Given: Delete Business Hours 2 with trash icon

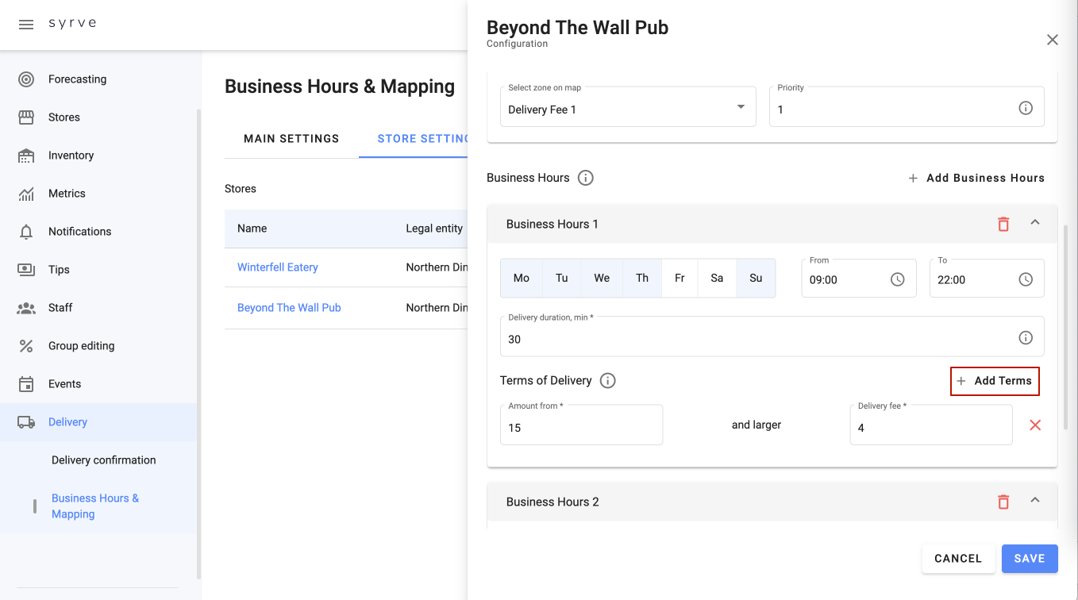Looking at the screenshot, I should pyautogui.click(x=1003, y=502).
